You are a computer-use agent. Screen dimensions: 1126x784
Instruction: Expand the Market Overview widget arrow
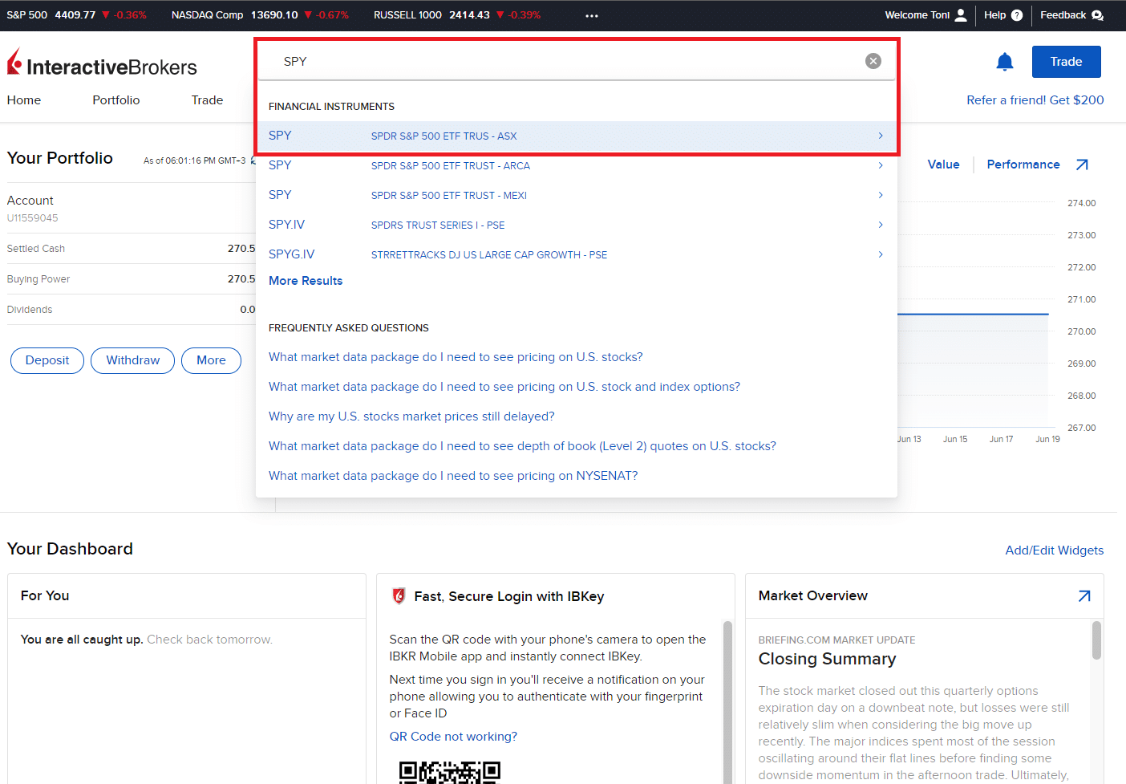[1084, 596]
